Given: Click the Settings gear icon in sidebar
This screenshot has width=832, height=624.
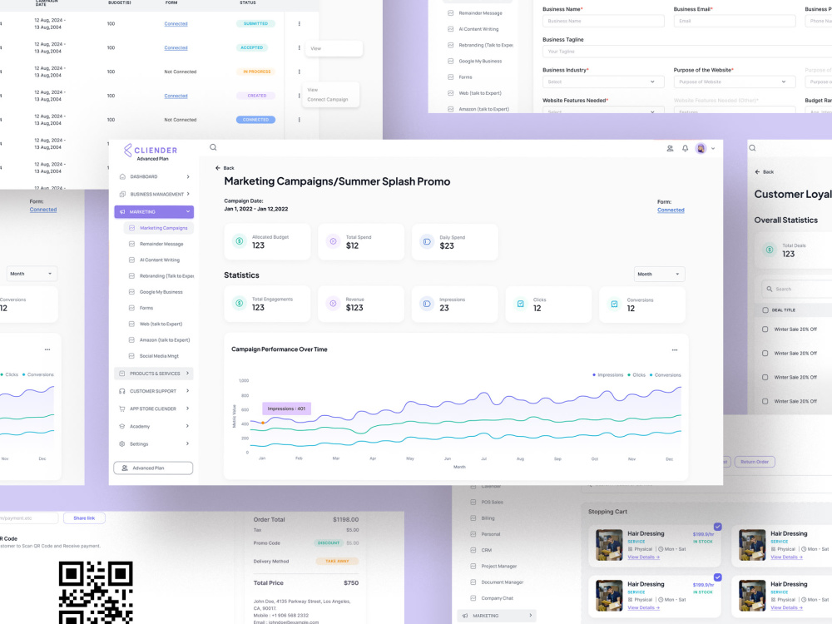Looking at the screenshot, I should 122,443.
